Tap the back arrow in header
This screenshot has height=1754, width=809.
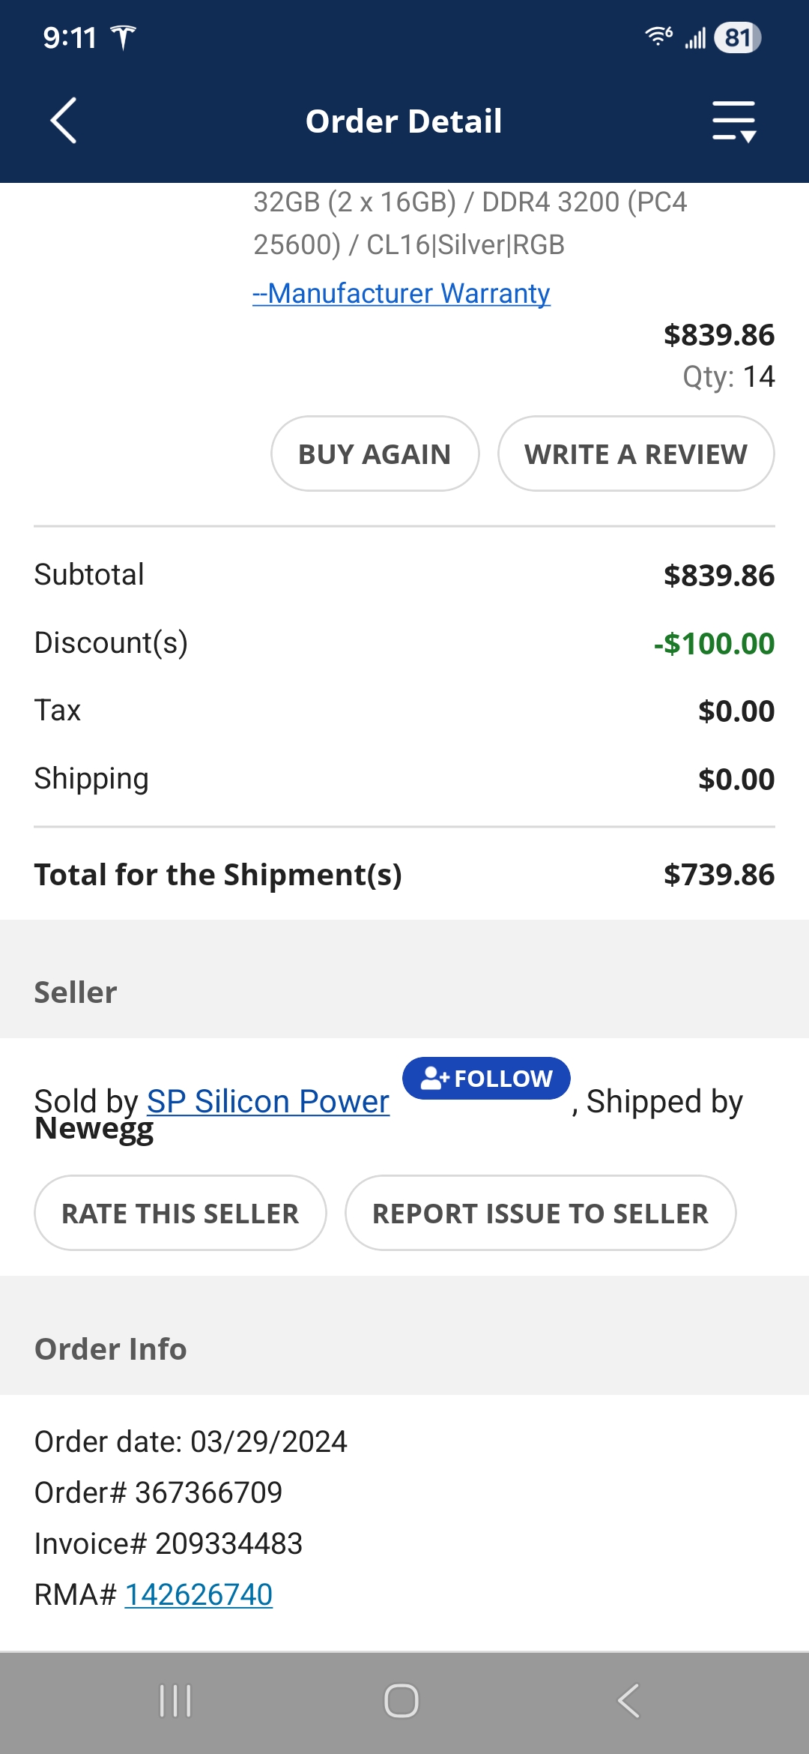point(64,121)
